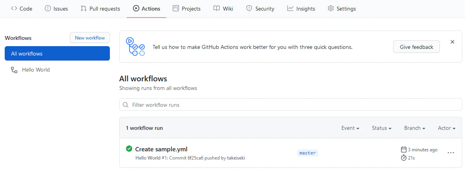Image resolution: width=465 pixels, height=174 pixels.
Task: Dismiss the feedback banner
Action: click(452, 42)
